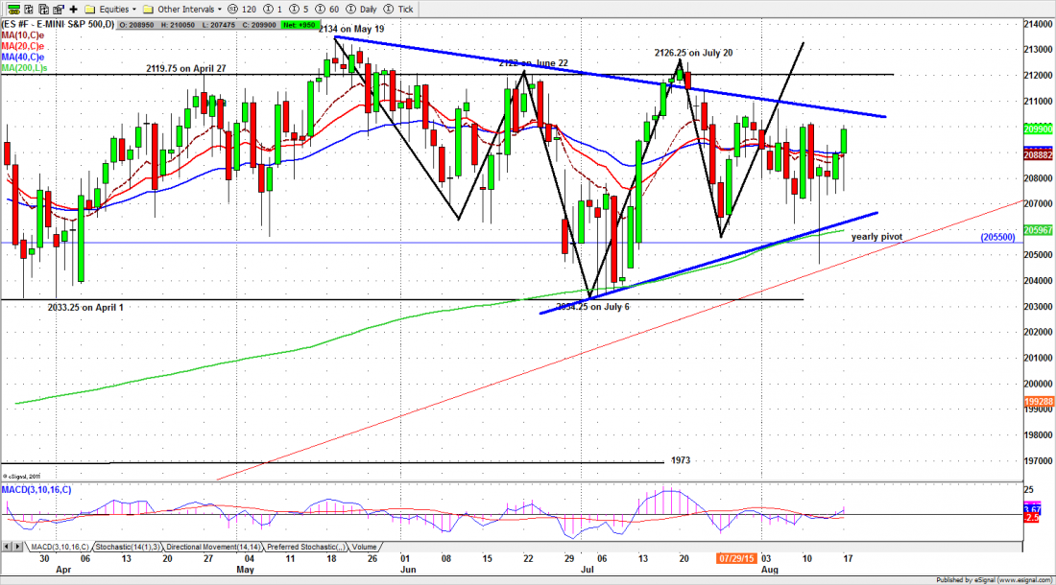The height and width of the screenshot is (585, 1056).
Task: Click the MA(10,C)e legend label
Action: click(x=23, y=35)
